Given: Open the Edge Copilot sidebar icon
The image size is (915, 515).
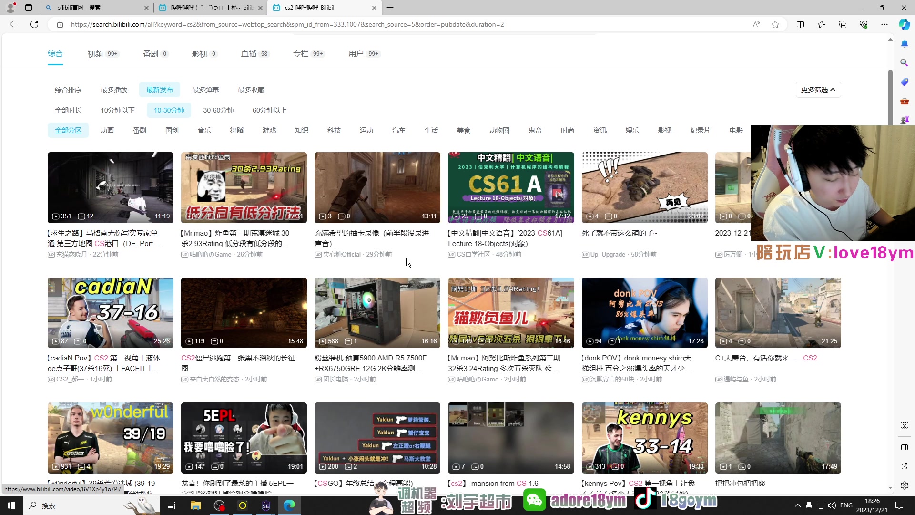Looking at the screenshot, I should coord(904,24).
